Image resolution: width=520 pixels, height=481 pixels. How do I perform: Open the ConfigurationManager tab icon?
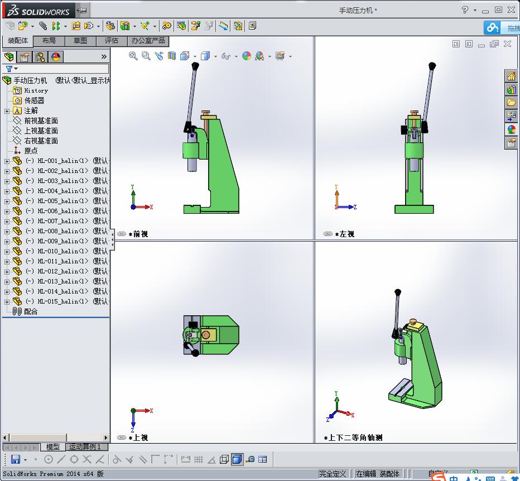tap(40, 57)
